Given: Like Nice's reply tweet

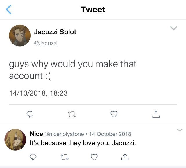Looking at the screenshot, I should coord(94,157).
